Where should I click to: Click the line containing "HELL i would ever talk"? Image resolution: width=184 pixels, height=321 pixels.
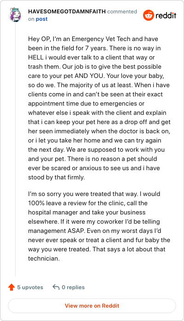click(x=91, y=57)
